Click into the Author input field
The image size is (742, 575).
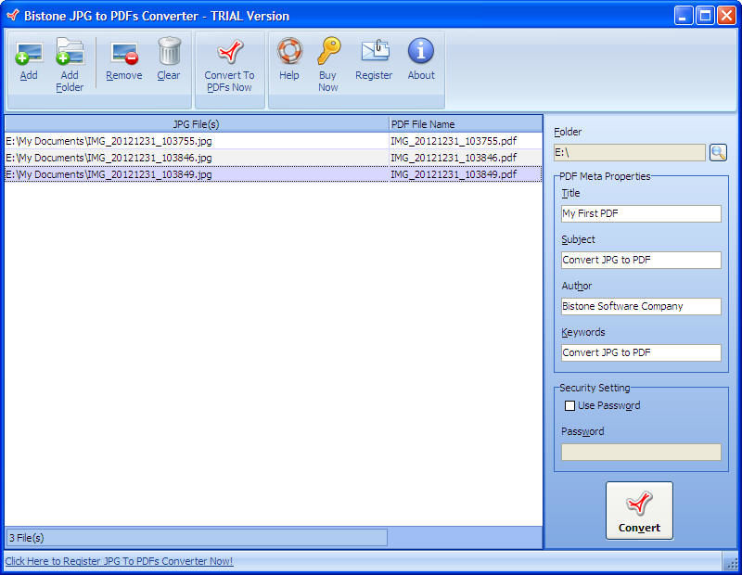coord(641,306)
